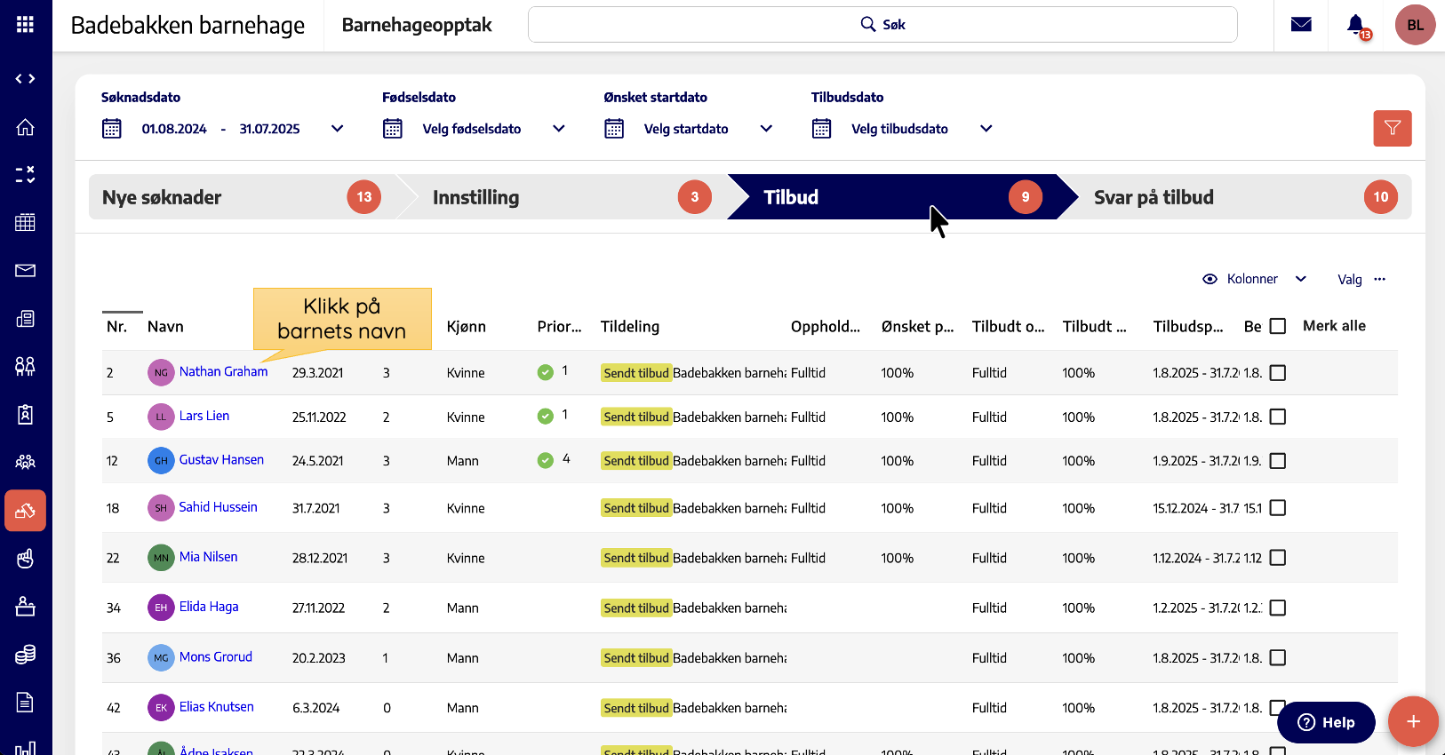The width and height of the screenshot is (1445, 755).
Task: Tick checkbox in Gustav Hansen row
Action: tap(1278, 461)
